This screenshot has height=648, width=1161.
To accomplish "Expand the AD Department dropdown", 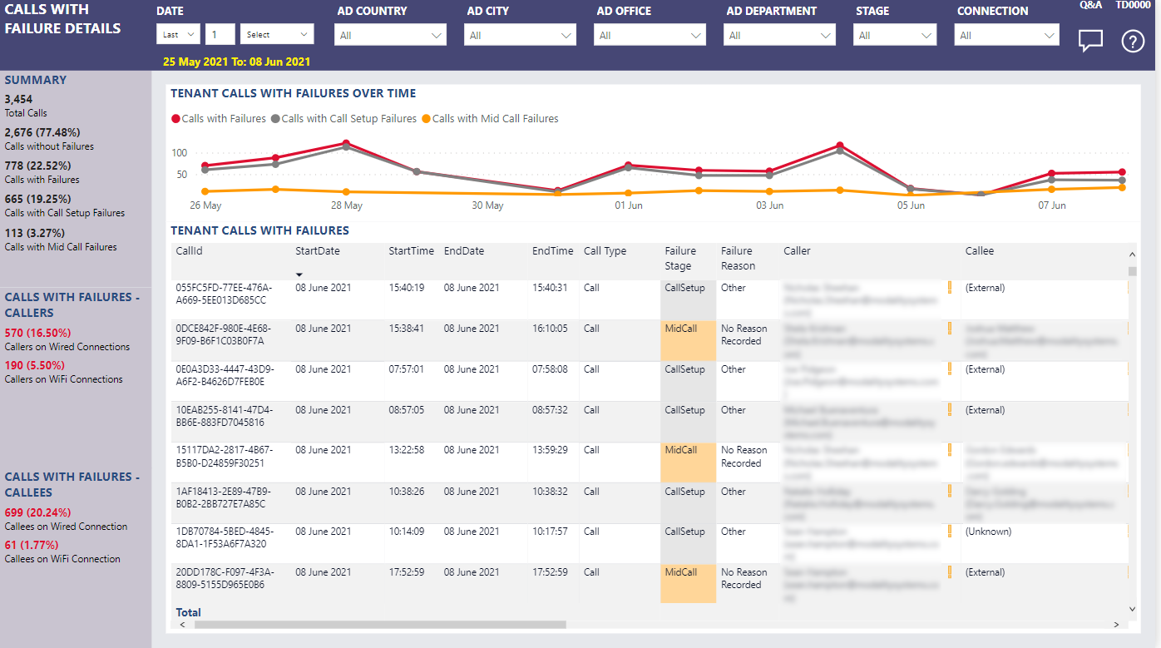I will point(779,35).
